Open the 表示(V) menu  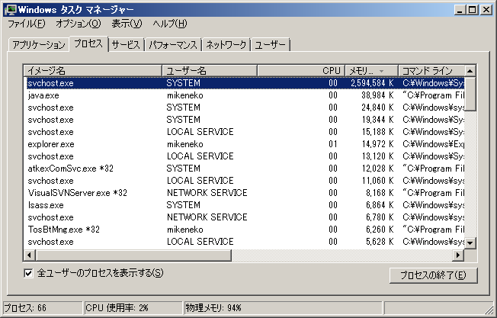coord(127,24)
